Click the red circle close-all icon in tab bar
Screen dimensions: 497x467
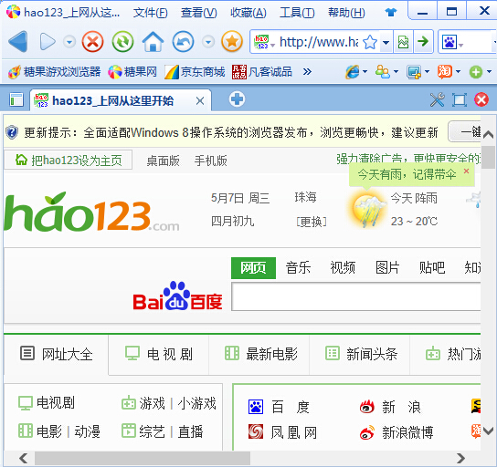481,100
